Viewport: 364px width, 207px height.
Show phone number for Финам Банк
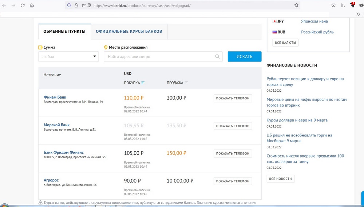click(233, 98)
